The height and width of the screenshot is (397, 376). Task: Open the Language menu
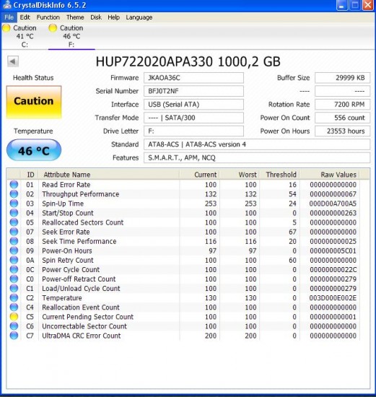(139, 17)
